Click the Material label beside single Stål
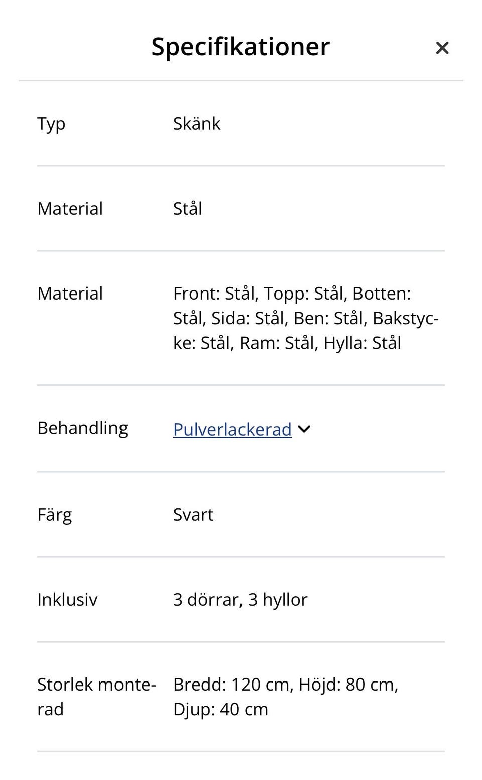Image resolution: width=482 pixels, height=780 pixels. point(70,208)
